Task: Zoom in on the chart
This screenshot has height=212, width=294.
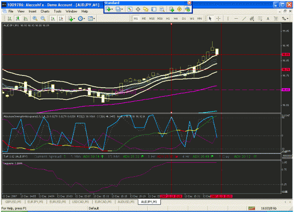Action: [x=35, y=18]
